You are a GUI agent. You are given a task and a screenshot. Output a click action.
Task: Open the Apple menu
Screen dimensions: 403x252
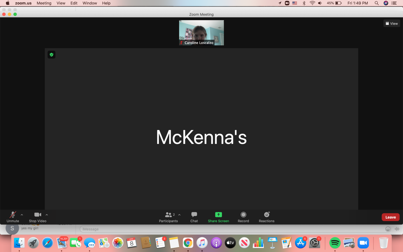coord(8,3)
